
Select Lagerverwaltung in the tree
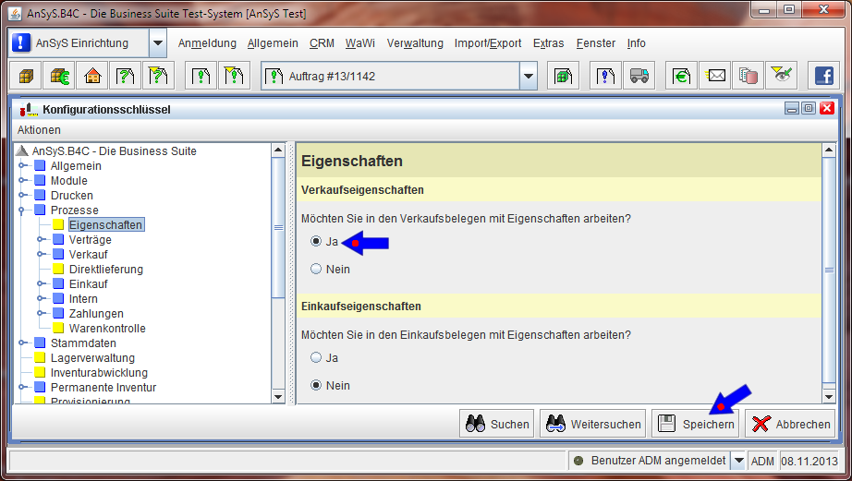tap(92, 358)
